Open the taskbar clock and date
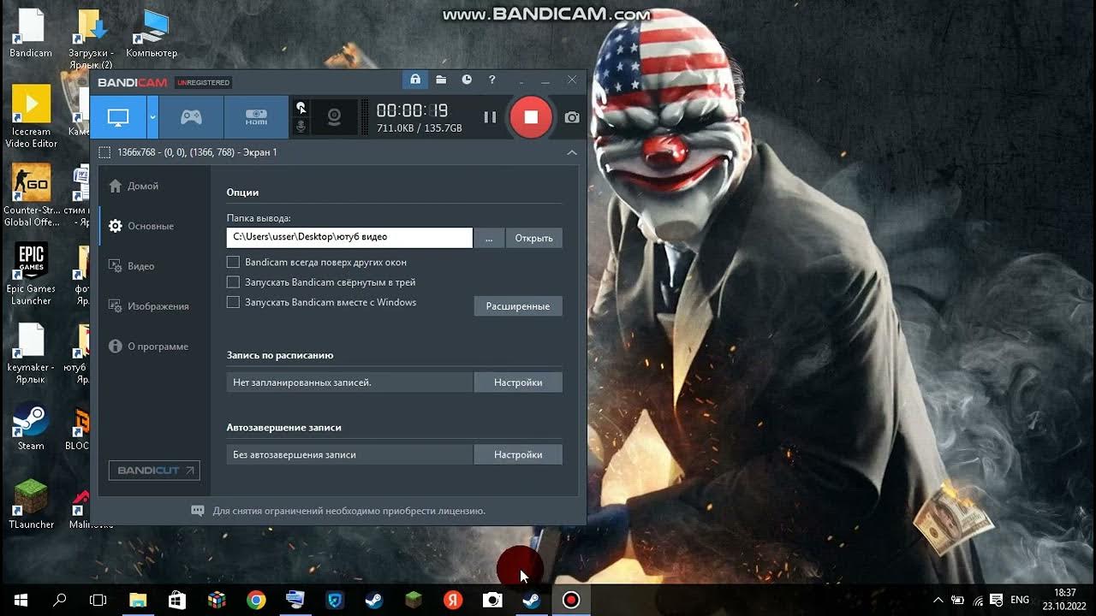The height and width of the screenshot is (616, 1096). point(1064,600)
